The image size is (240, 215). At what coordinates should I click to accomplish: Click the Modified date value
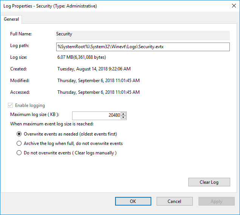tap(98, 81)
